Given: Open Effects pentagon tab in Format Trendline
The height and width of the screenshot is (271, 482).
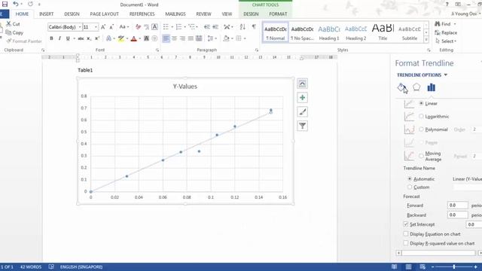Looking at the screenshot, I should click(416, 87).
